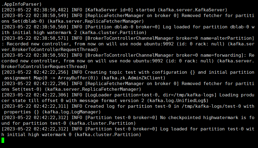Click the "high watermark 2" text
Image resolution: width=258 pixels, height=148 pixels.
55,33
